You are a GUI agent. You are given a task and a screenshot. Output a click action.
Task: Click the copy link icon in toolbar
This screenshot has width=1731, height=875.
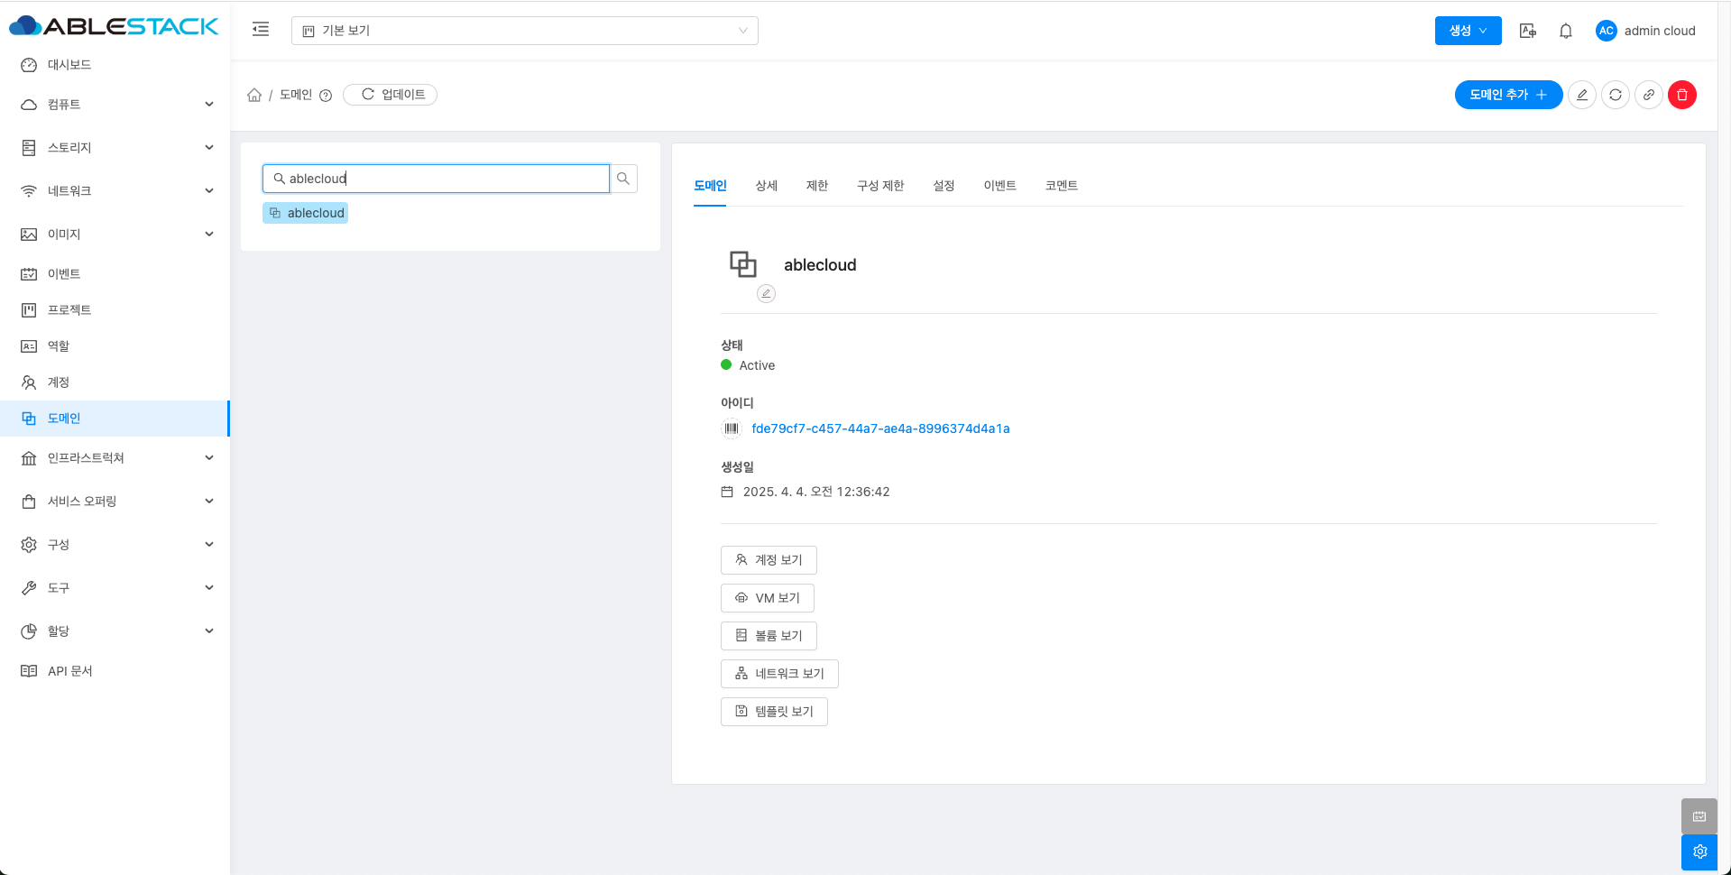click(1648, 95)
